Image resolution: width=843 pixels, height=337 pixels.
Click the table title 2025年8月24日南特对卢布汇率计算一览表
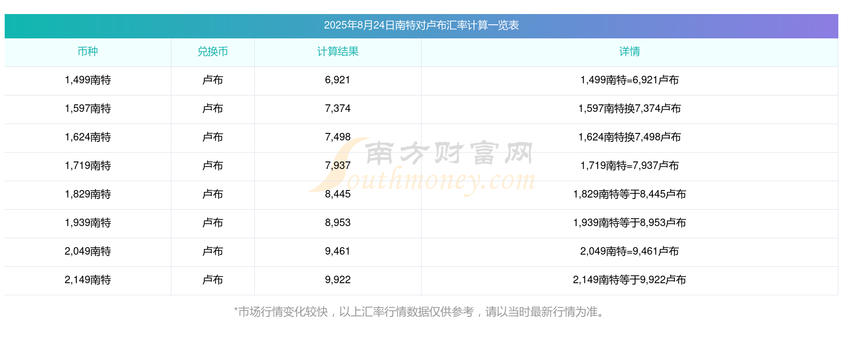[x=421, y=25]
